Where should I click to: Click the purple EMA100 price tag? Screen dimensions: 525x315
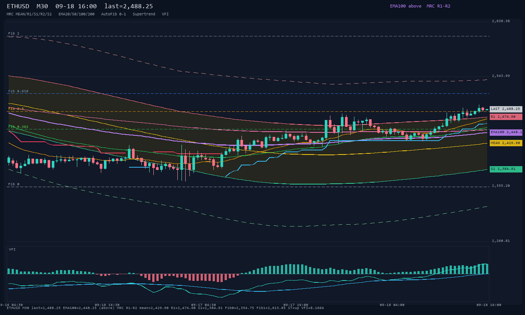pos(506,132)
